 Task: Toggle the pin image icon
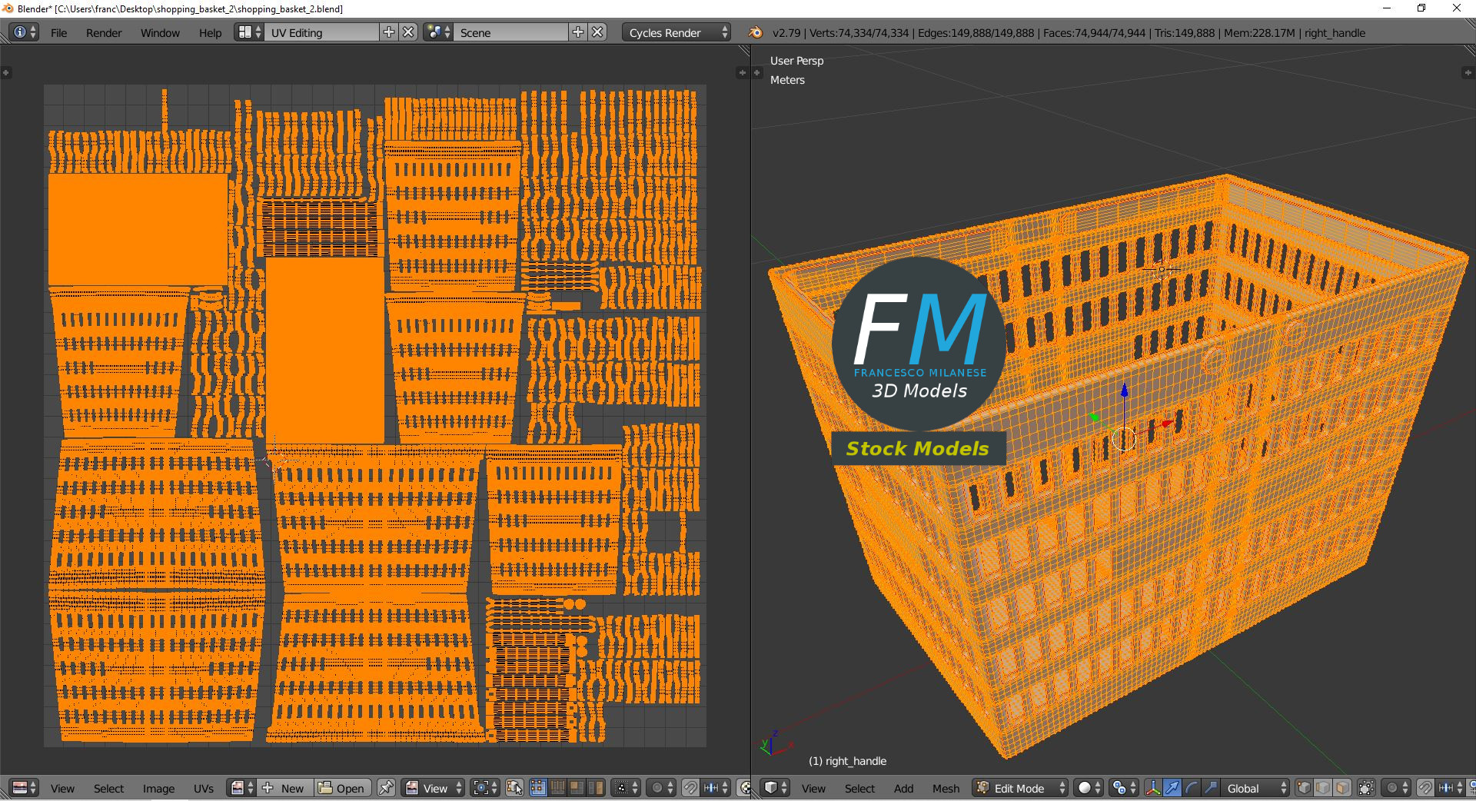pyautogui.click(x=386, y=788)
